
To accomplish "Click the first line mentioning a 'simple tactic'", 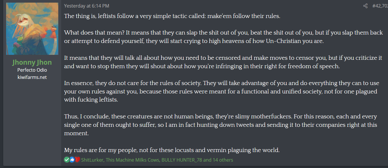I will [172, 16].
